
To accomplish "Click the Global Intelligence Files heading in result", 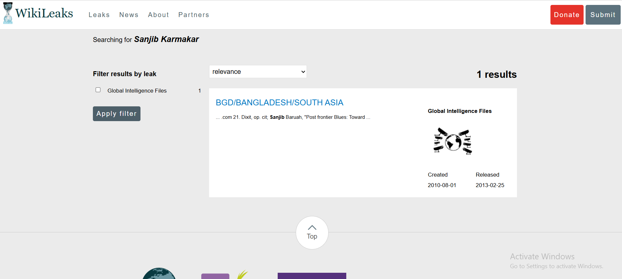I will [x=460, y=111].
